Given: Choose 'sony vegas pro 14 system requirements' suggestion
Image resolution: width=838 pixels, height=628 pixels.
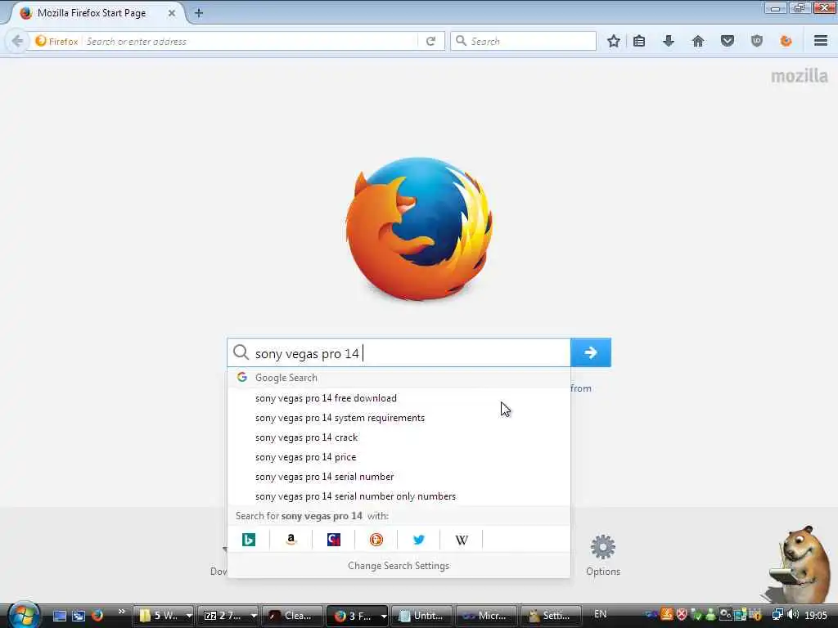Looking at the screenshot, I should (399, 418).
